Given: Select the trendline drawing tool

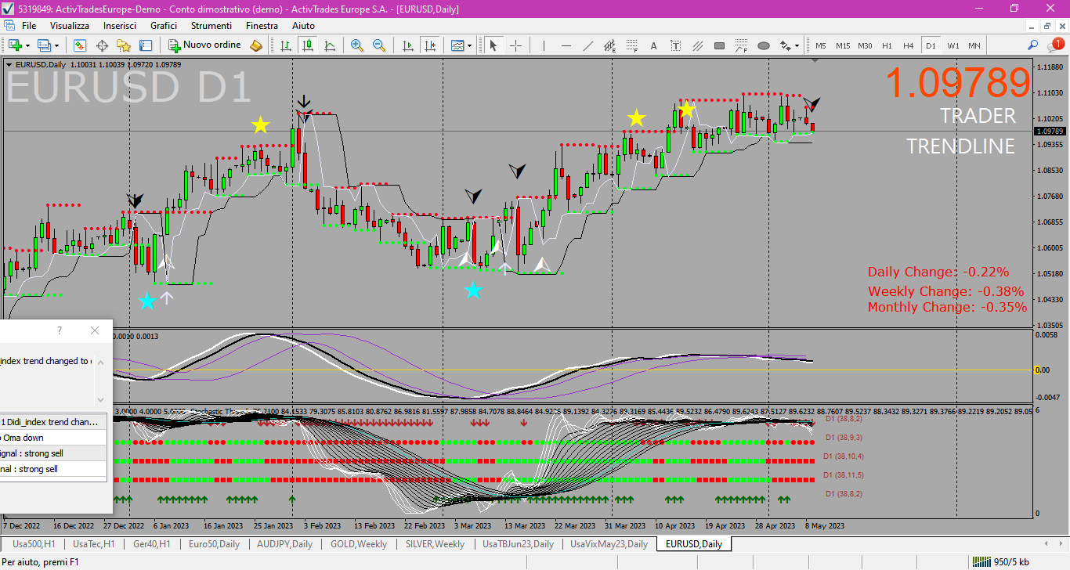Looking at the screenshot, I should (x=587, y=45).
